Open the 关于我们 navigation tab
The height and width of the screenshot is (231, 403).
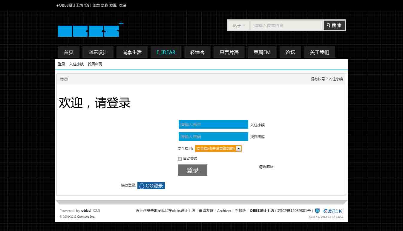coord(319,52)
